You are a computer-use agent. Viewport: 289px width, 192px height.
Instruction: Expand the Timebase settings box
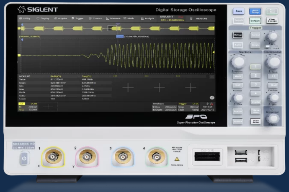[164, 107]
